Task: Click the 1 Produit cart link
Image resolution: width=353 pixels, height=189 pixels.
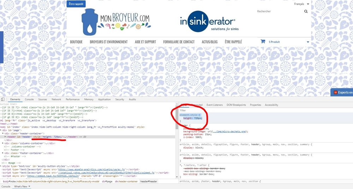Action: tap(274, 42)
